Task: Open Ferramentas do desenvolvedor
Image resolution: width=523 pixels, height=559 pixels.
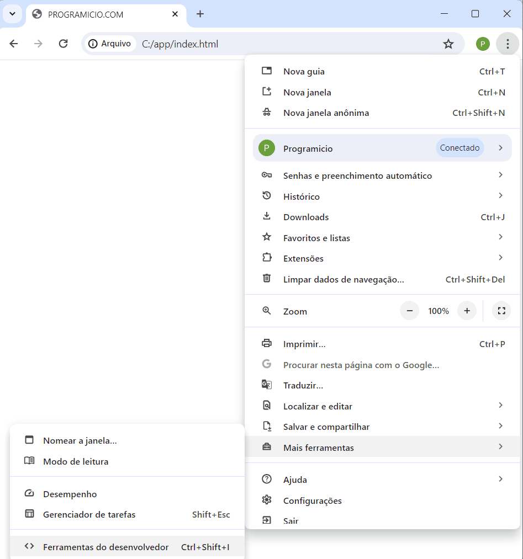Action: coord(105,547)
